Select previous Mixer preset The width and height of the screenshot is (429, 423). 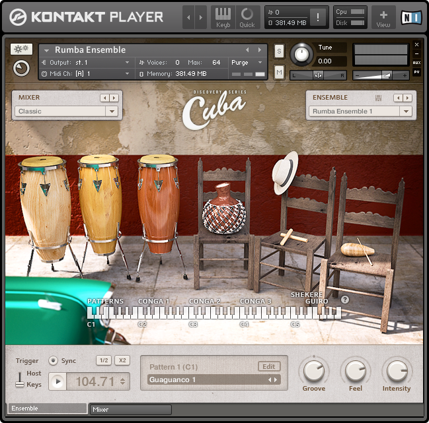click(x=104, y=98)
